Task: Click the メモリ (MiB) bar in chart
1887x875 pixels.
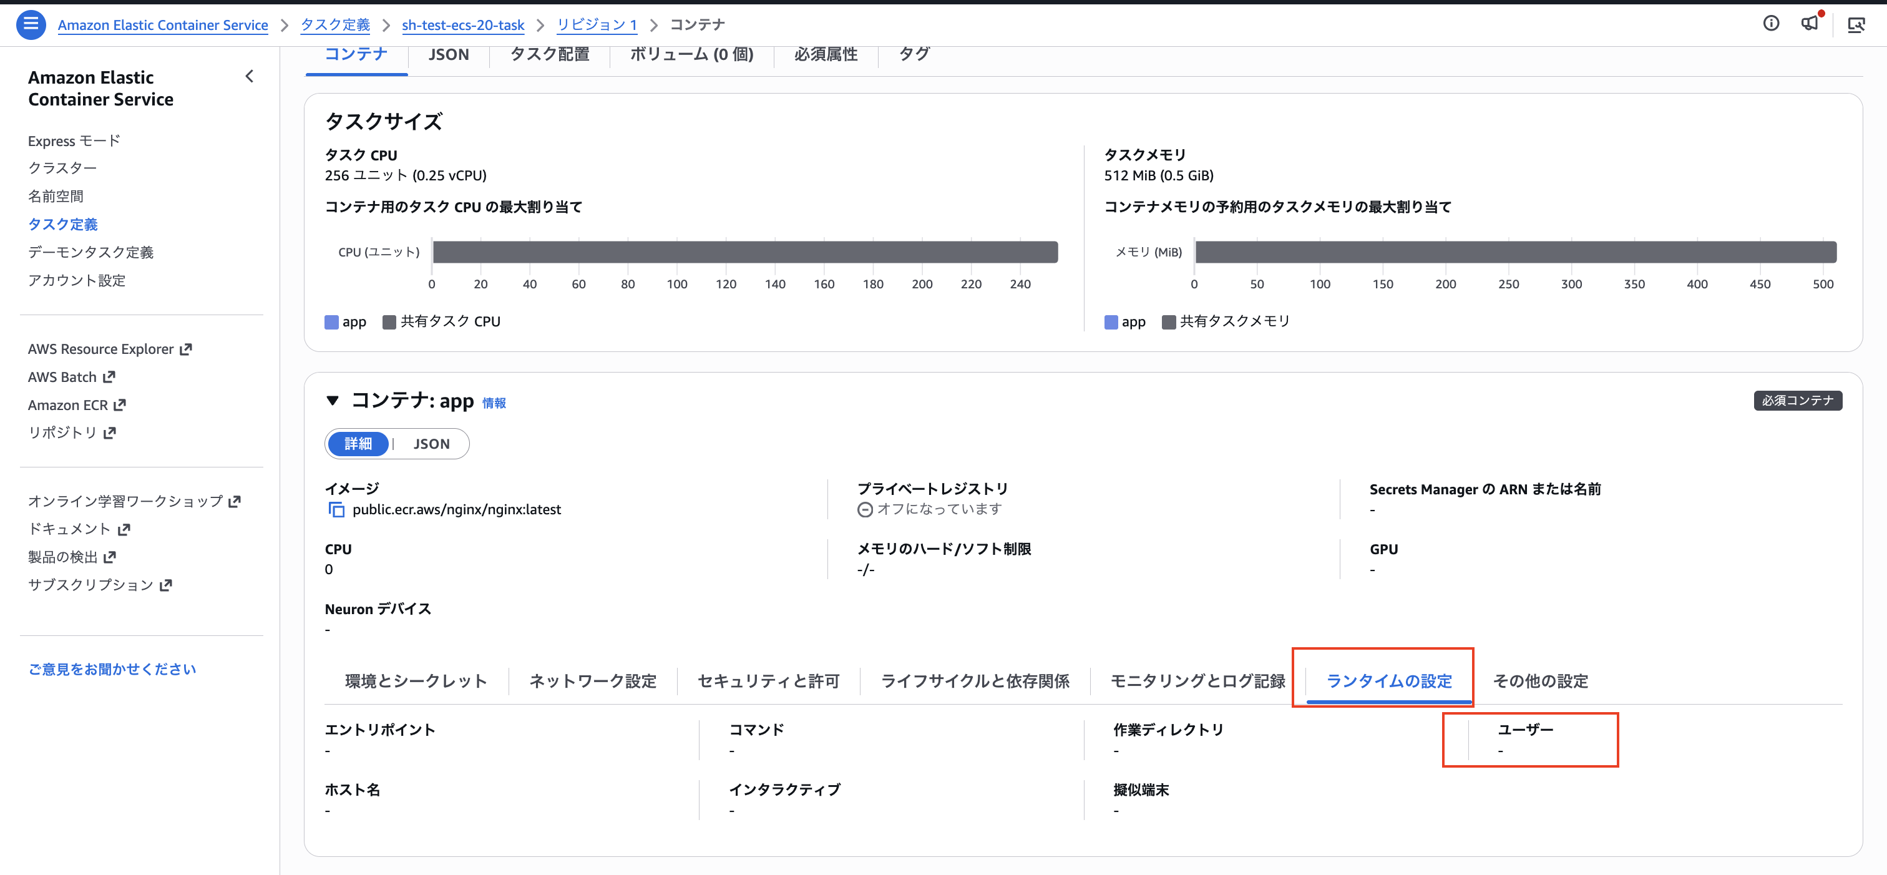Action: 1516,252
